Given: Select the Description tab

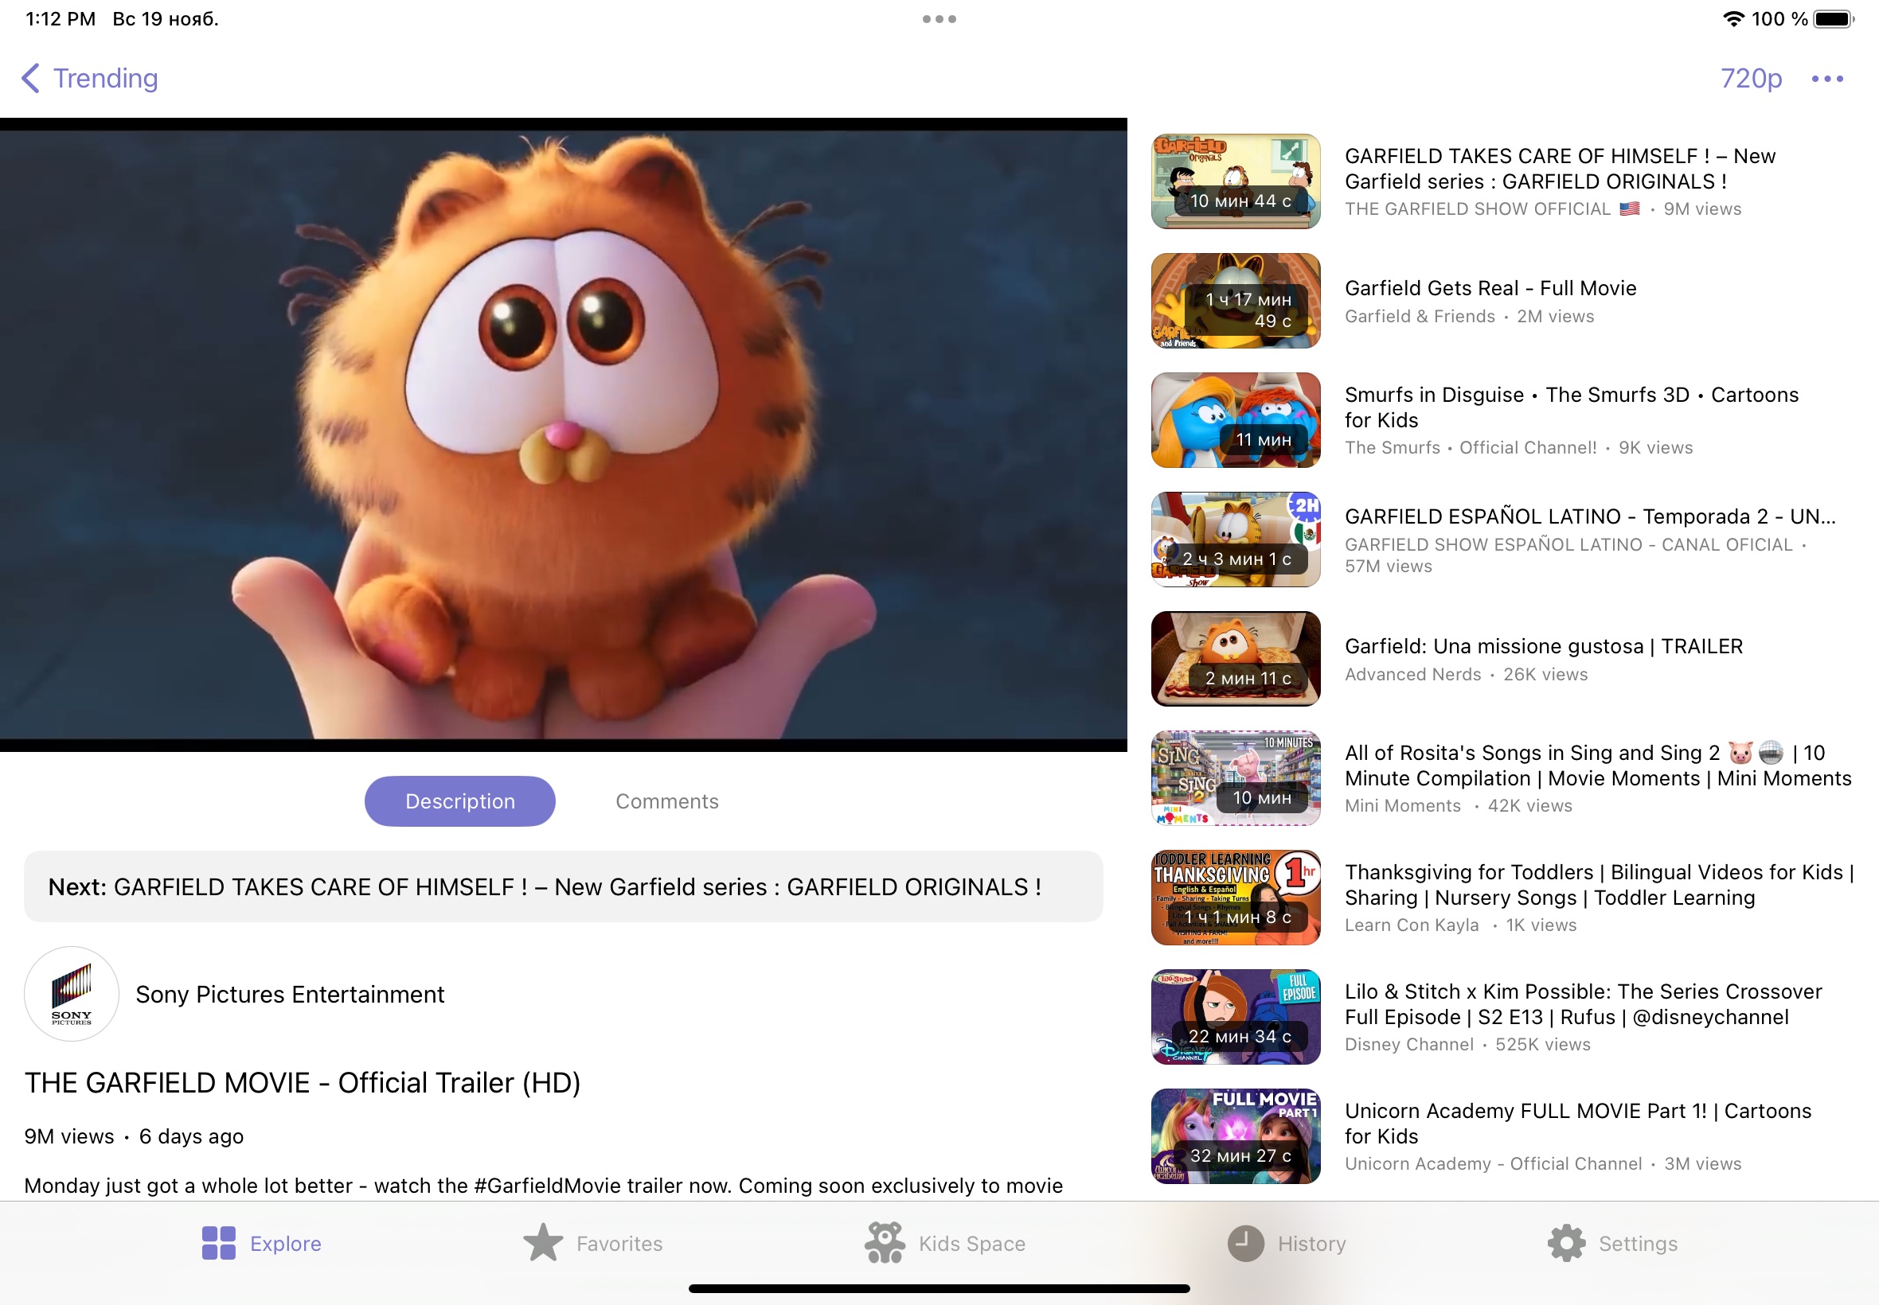Looking at the screenshot, I should coord(459,801).
